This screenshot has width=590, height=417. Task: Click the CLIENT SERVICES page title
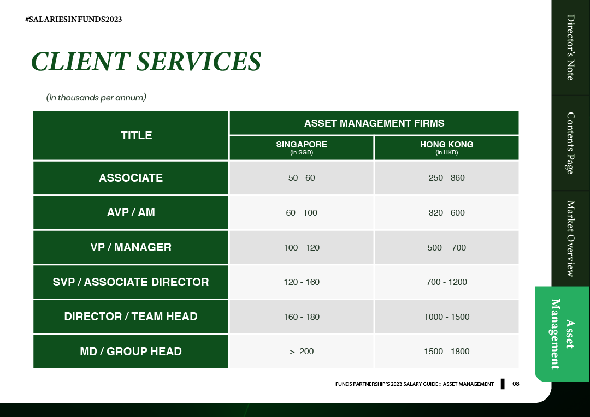click(x=146, y=62)
